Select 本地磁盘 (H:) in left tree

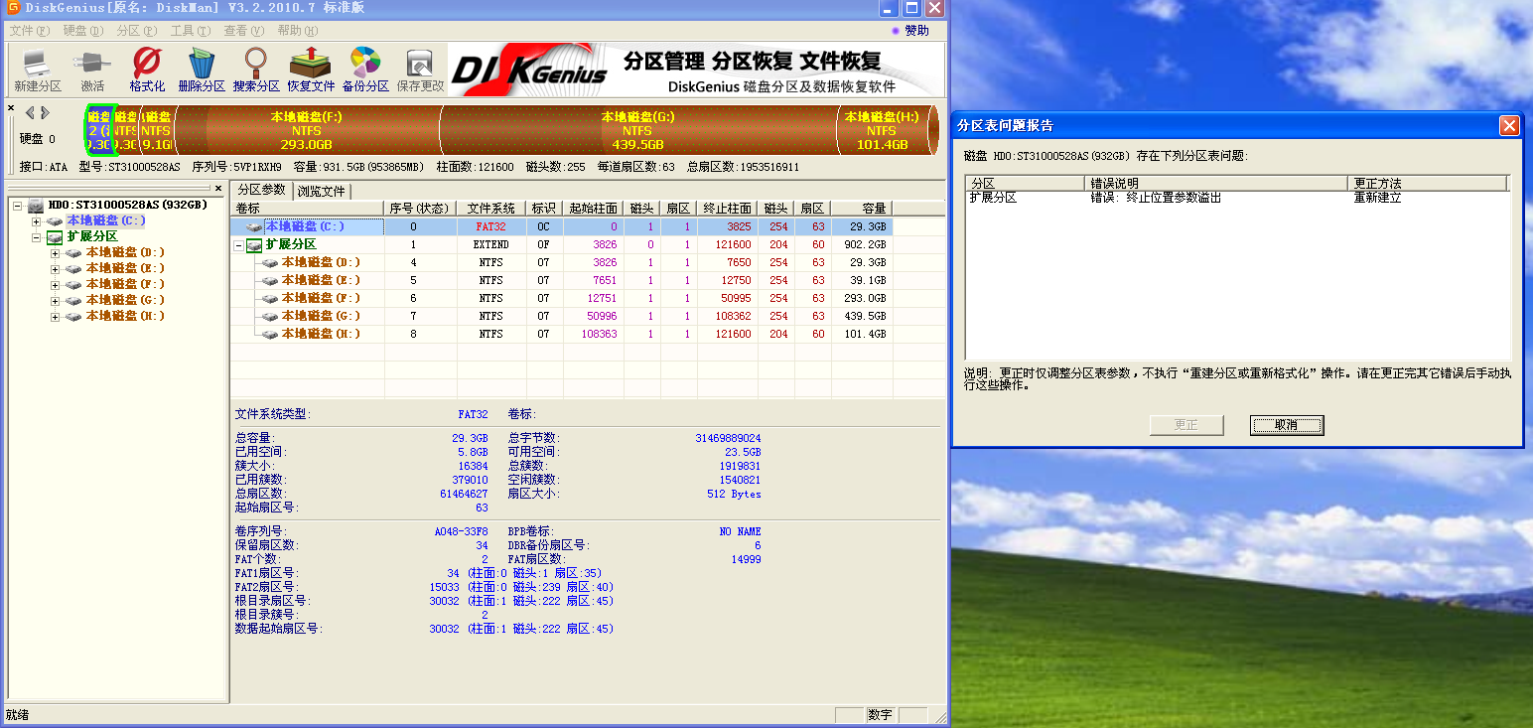[125, 316]
